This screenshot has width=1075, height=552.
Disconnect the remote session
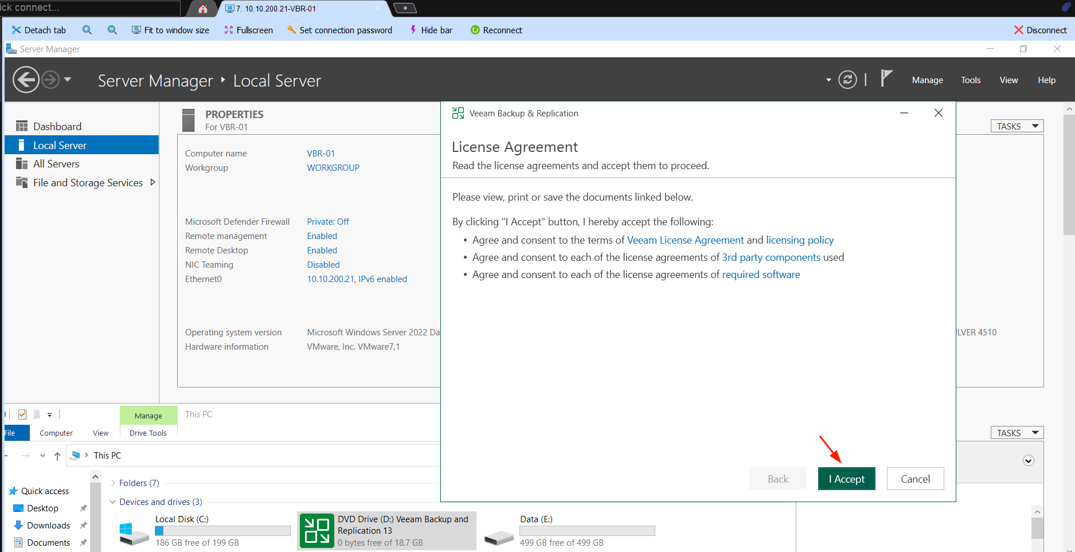point(1041,30)
